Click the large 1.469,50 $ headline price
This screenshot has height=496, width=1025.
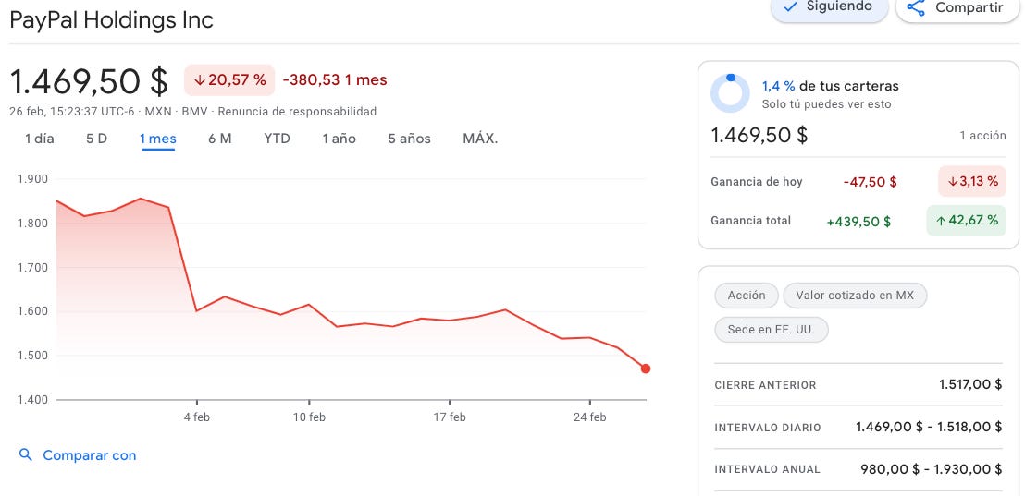click(x=89, y=81)
